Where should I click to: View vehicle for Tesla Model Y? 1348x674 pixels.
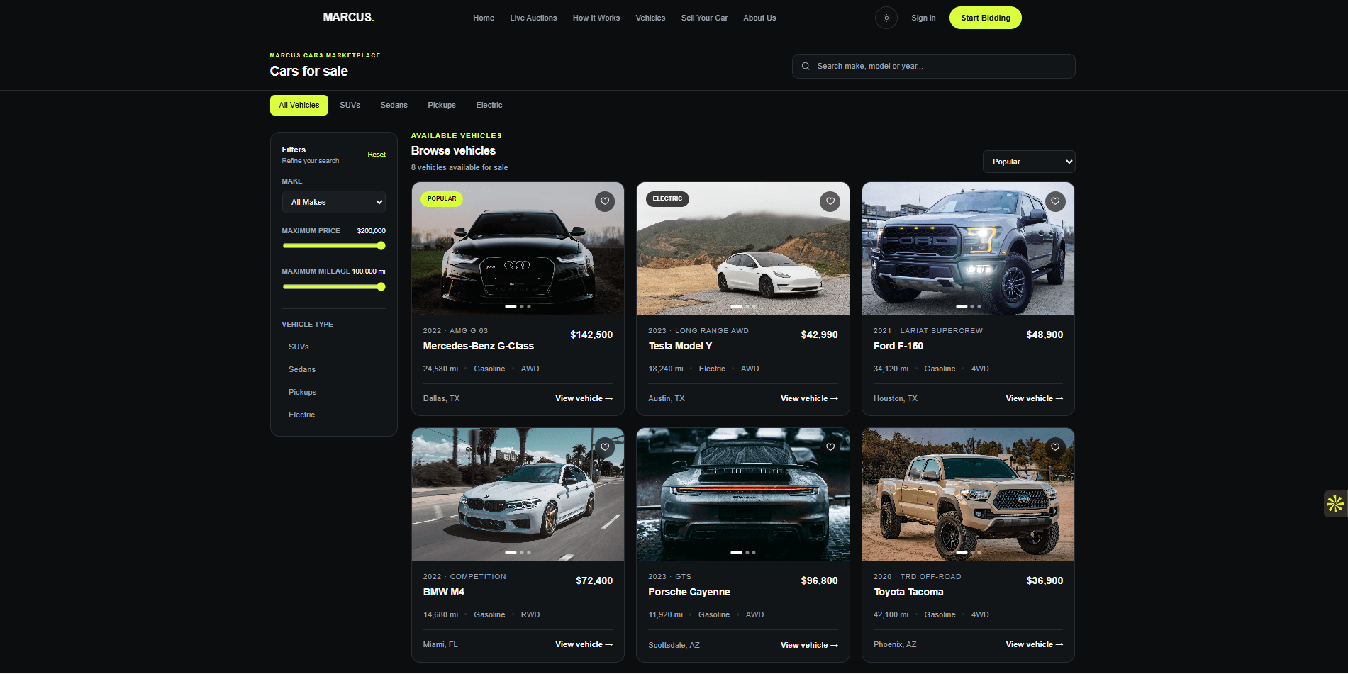tap(809, 398)
